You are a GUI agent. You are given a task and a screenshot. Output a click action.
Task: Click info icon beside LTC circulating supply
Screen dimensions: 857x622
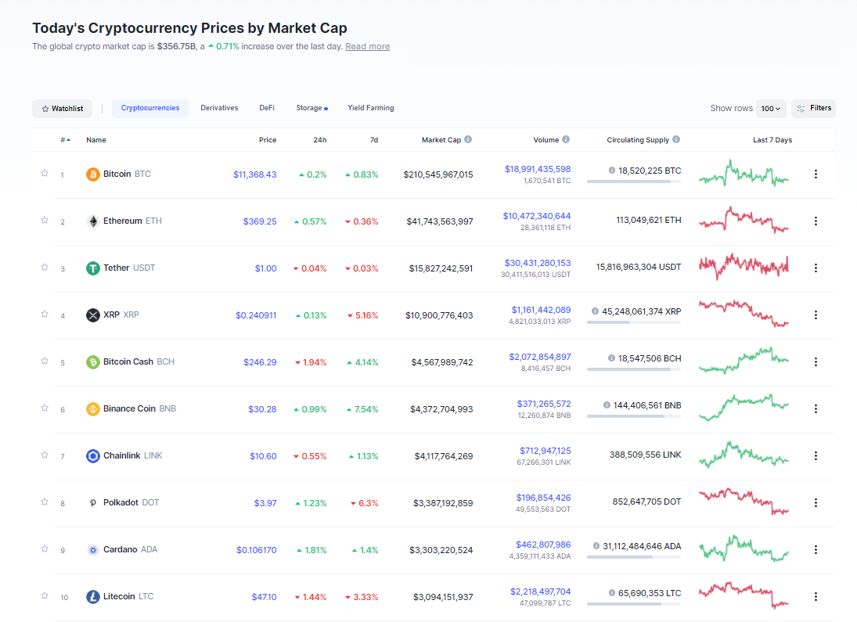pyautogui.click(x=612, y=593)
